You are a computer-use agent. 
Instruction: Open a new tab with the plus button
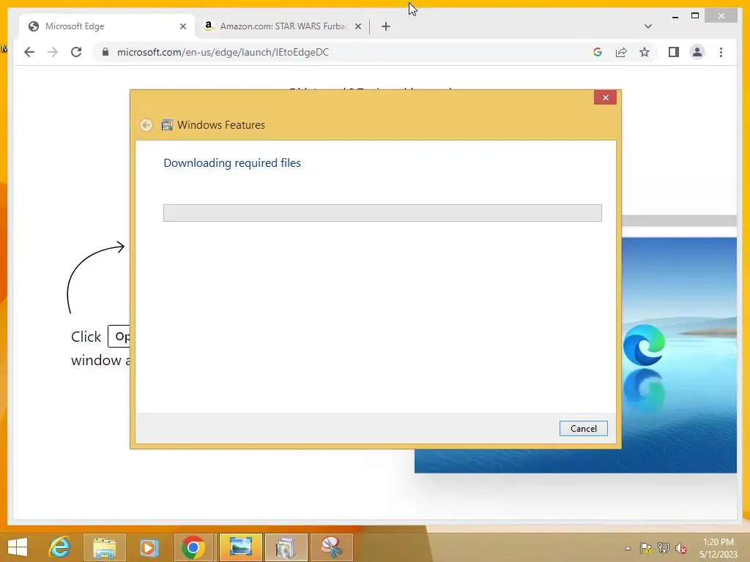click(386, 26)
